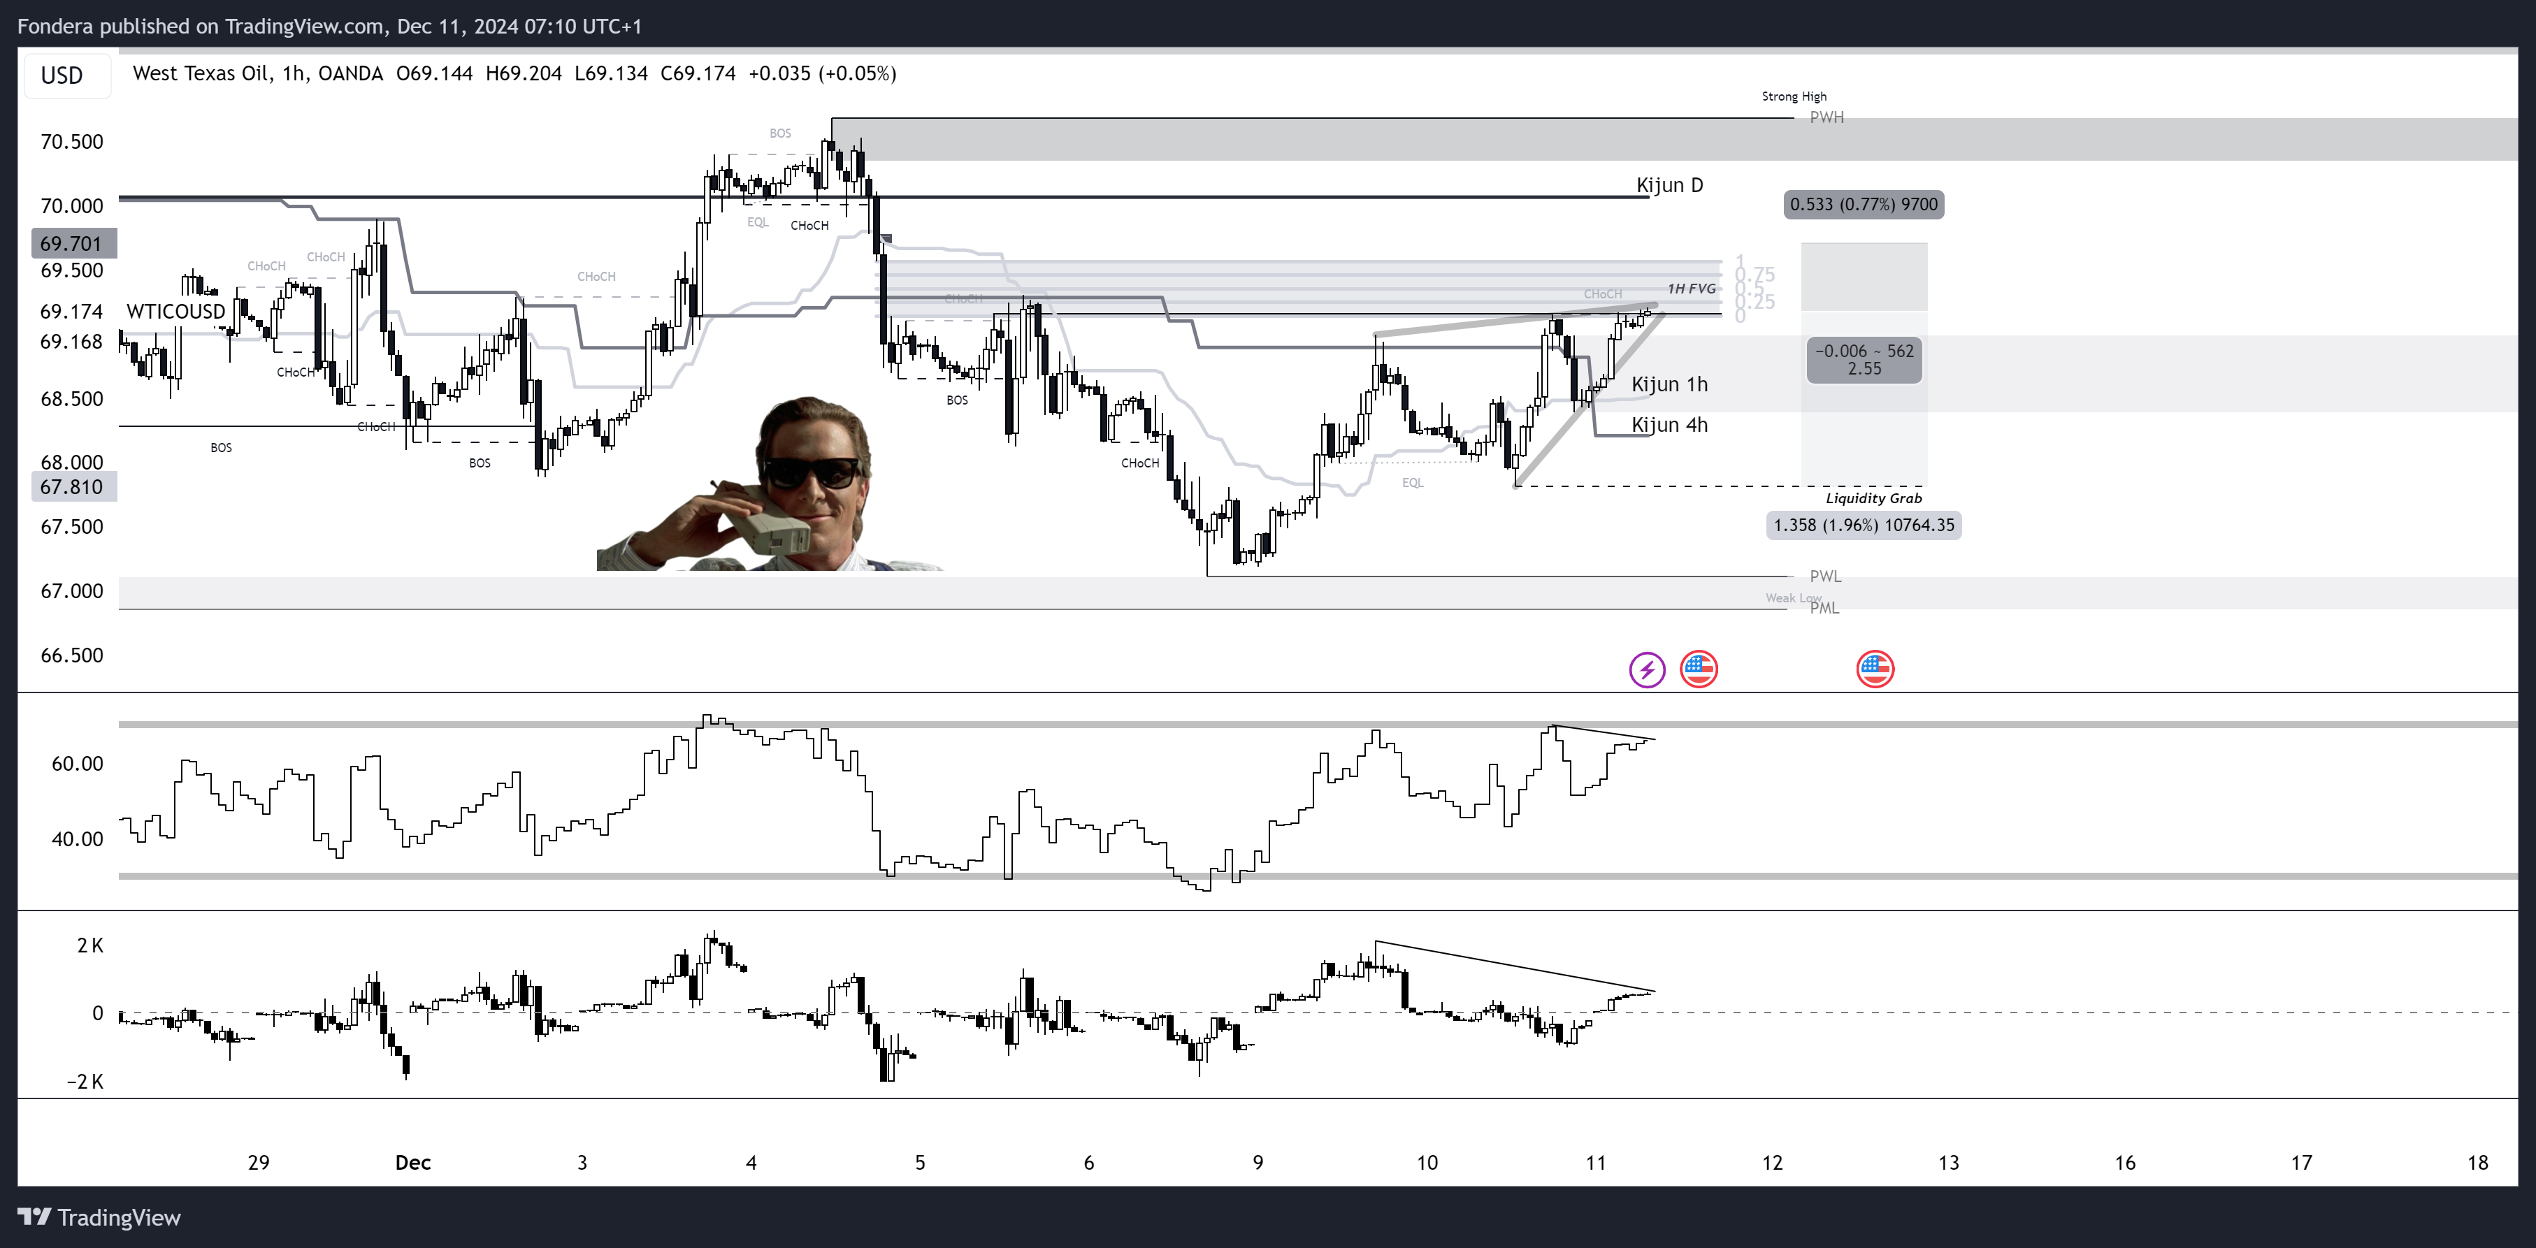The image size is (2536, 1248).
Task: Select the Kijun D label
Action: (1670, 185)
